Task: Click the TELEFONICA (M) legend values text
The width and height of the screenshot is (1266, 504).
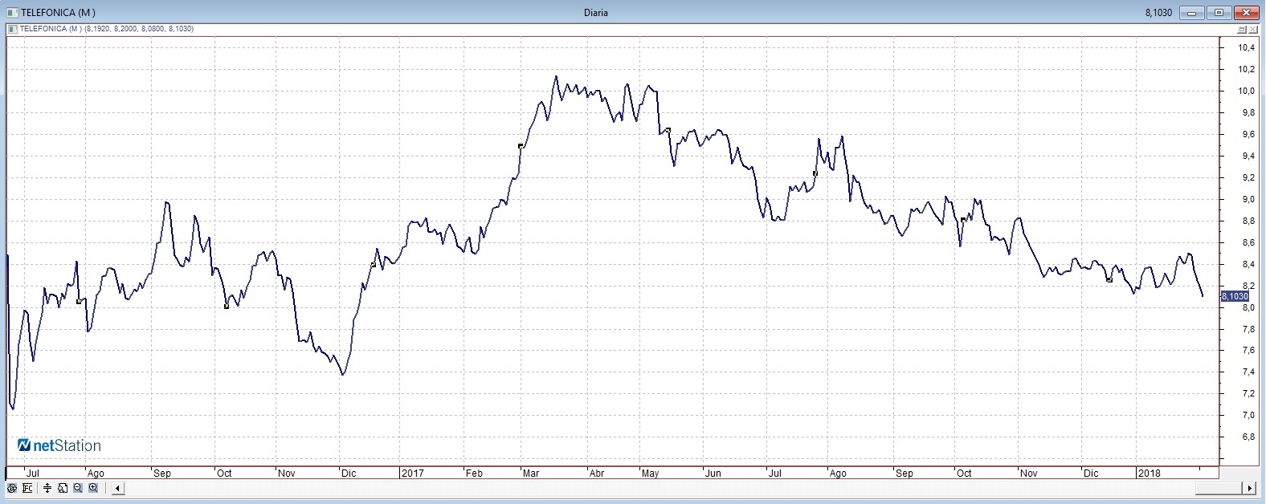Action: [106, 30]
